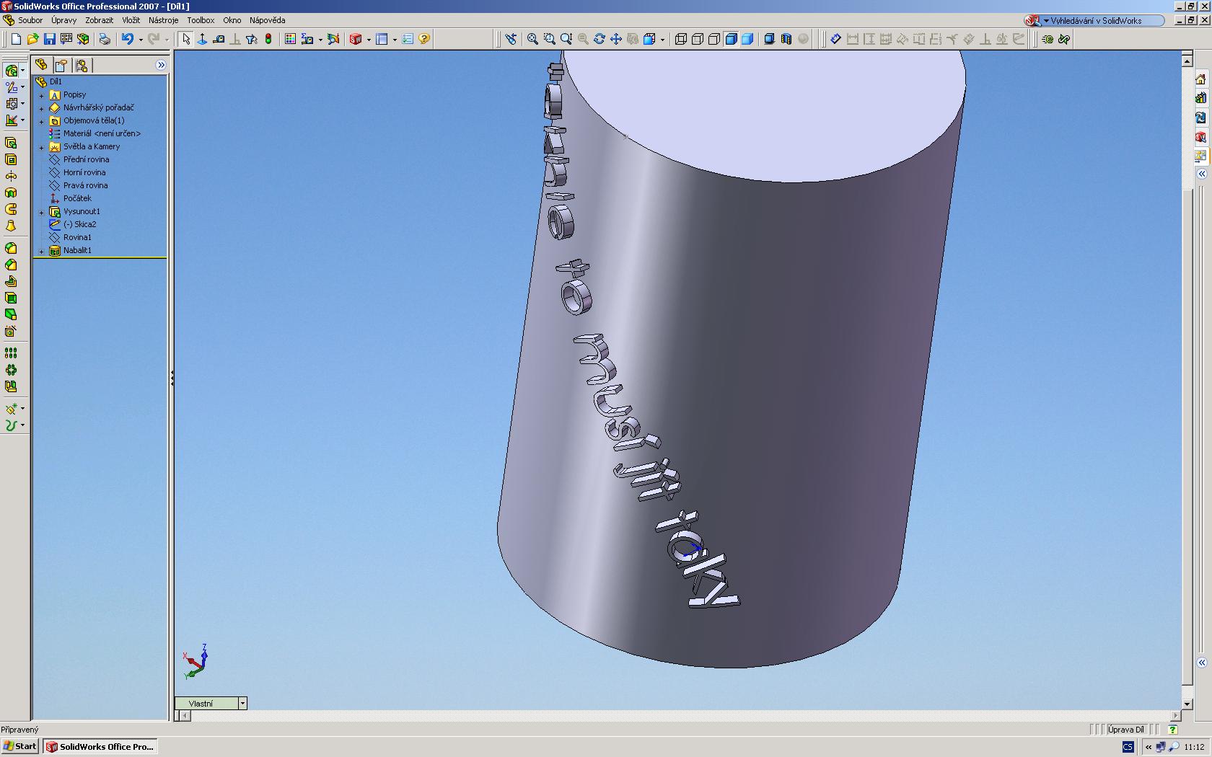This screenshot has height=757, width=1212.
Task: Enable Shaded With Edges display mode
Action: click(x=731, y=39)
